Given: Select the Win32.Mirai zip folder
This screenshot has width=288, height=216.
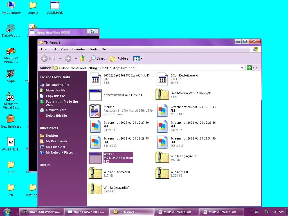Looking at the screenshot, I should click(162, 173).
